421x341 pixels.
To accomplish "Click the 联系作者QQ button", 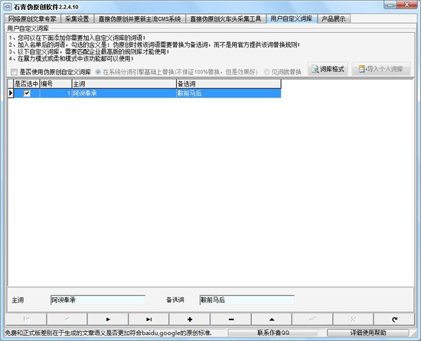I will coord(273,333).
